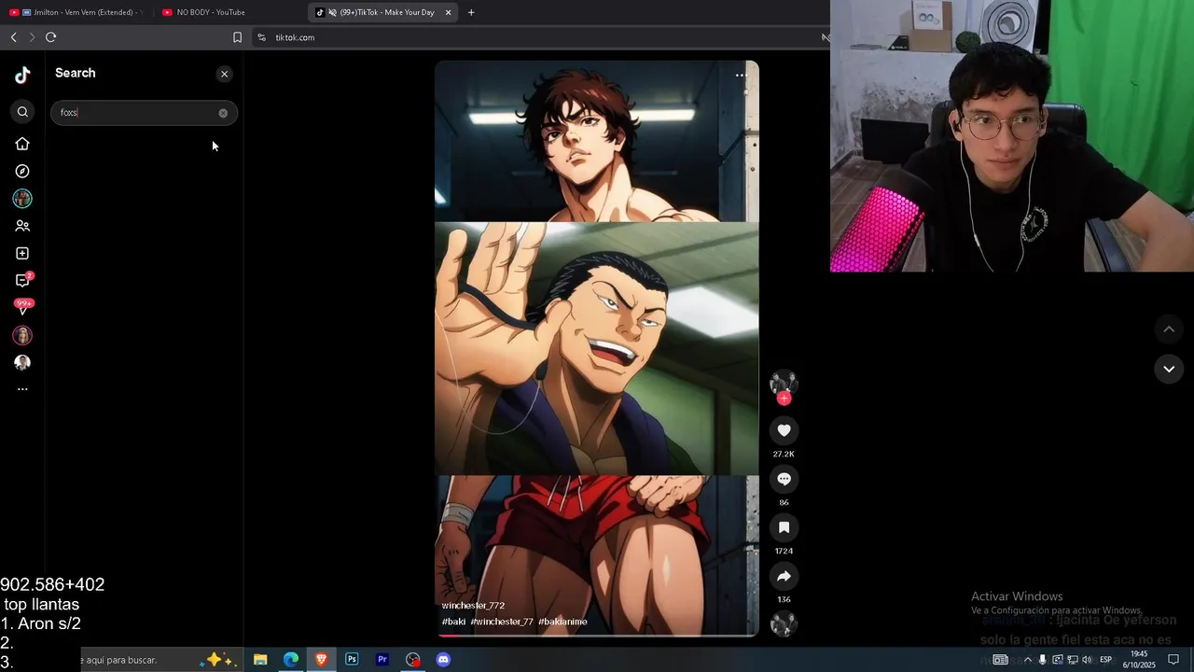
Task: Click the video playback progress bar
Action: pyautogui.click(x=597, y=636)
